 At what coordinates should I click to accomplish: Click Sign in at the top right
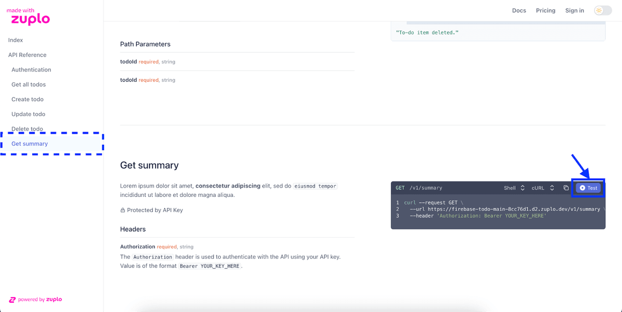click(x=574, y=10)
